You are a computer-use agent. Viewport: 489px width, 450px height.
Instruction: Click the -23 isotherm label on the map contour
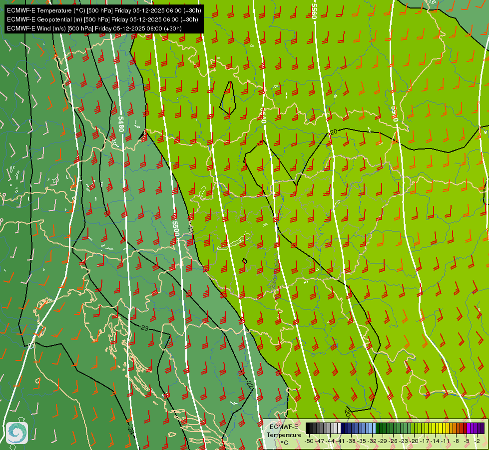[144, 328]
